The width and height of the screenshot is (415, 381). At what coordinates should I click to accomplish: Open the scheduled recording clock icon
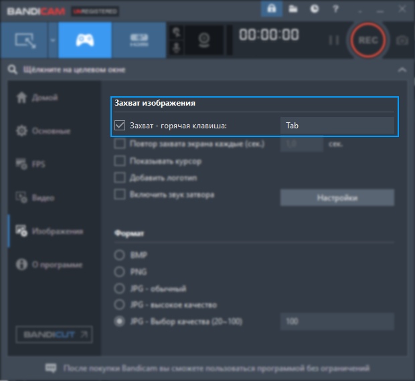(315, 9)
